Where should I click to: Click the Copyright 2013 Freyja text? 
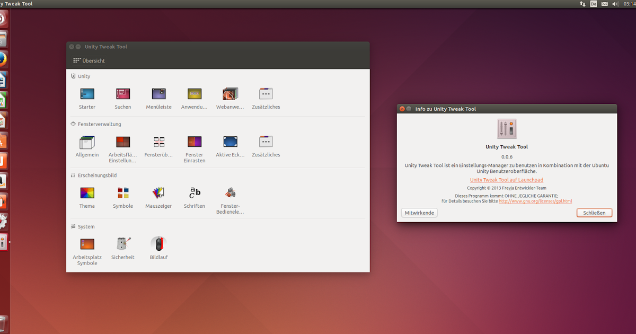(x=507, y=188)
